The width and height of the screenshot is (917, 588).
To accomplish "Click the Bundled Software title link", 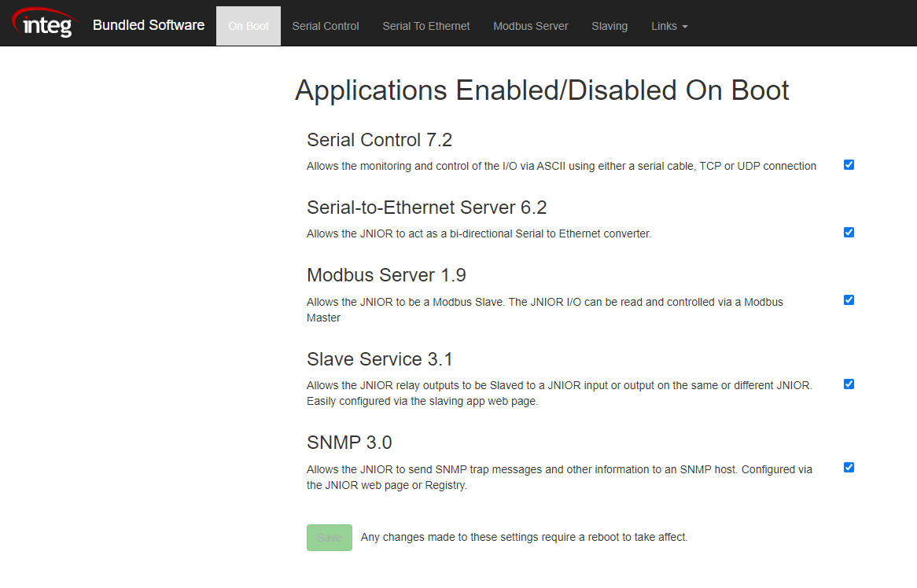I will pos(149,24).
